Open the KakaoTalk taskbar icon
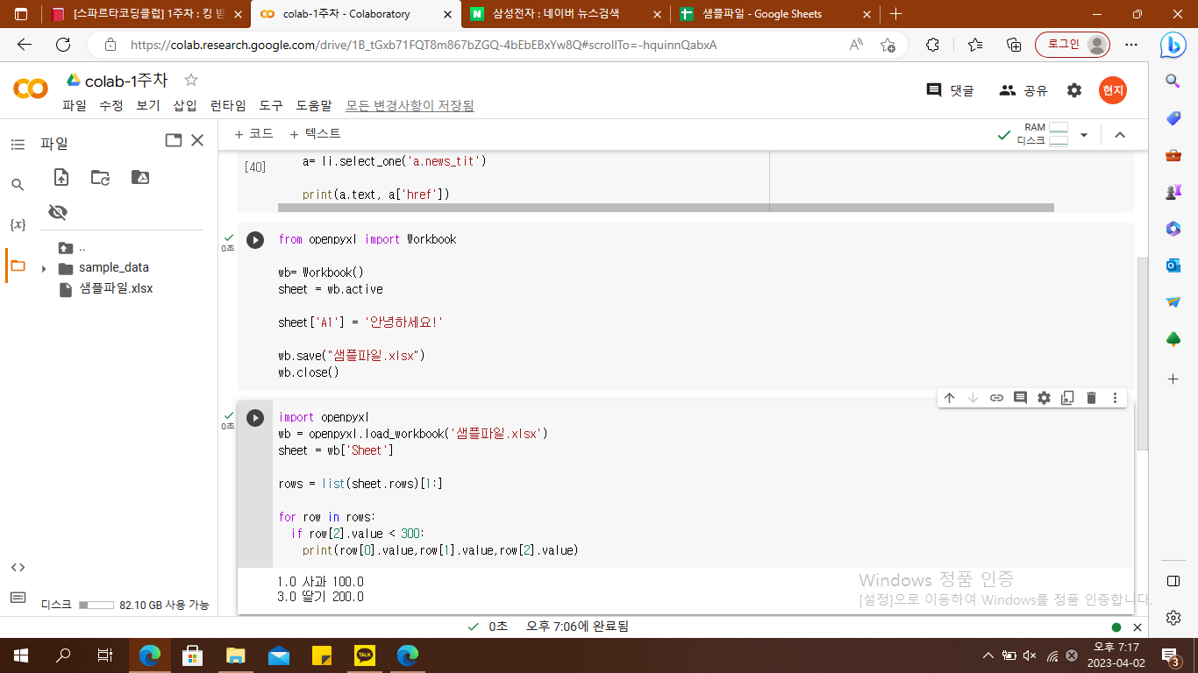 click(x=365, y=655)
